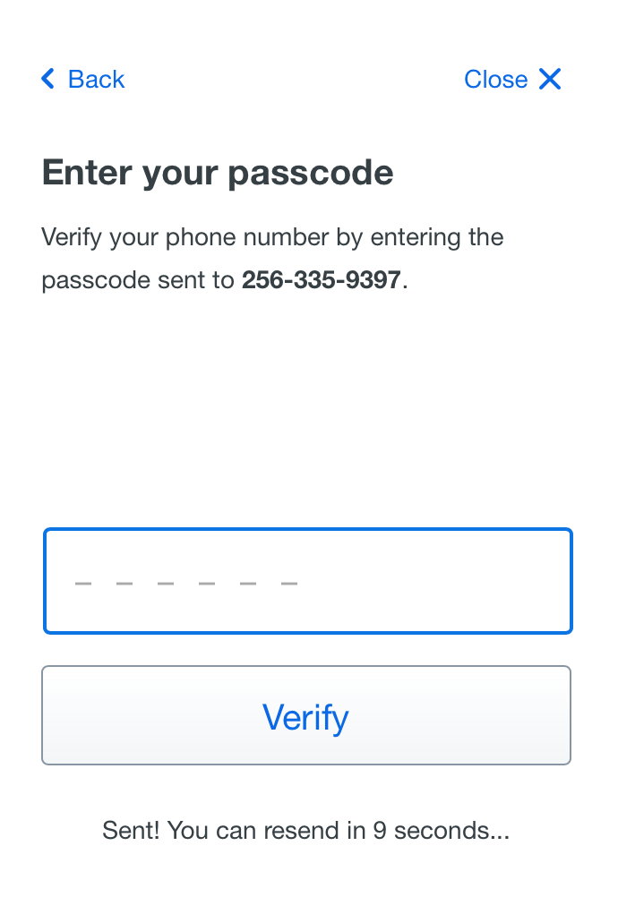Click the "Enter your passcode" heading

tap(218, 172)
